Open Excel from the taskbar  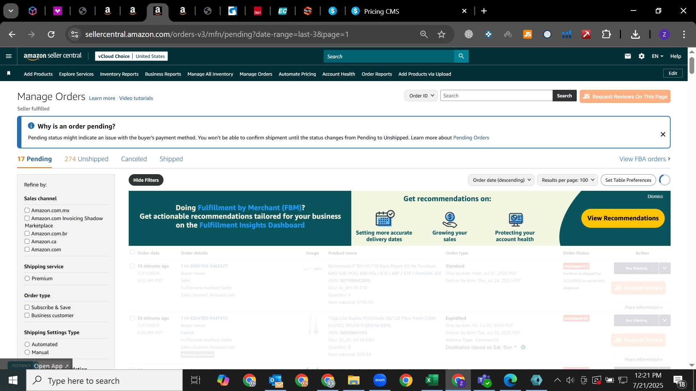[x=432, y=380]
